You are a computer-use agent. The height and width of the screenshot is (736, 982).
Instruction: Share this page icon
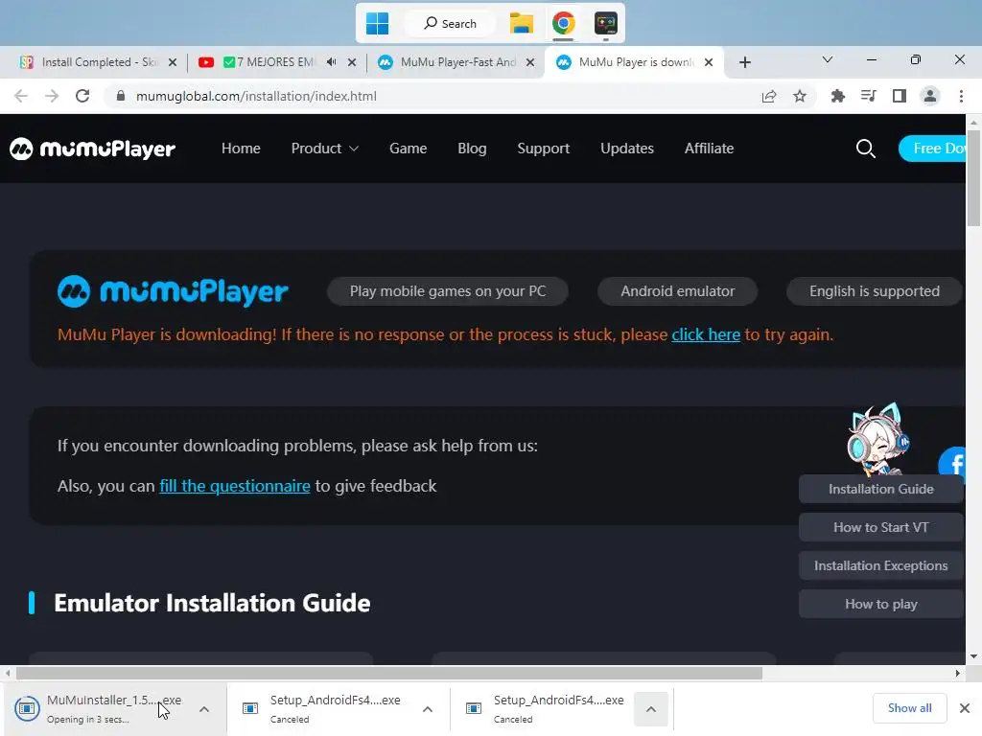click(768, 96)
